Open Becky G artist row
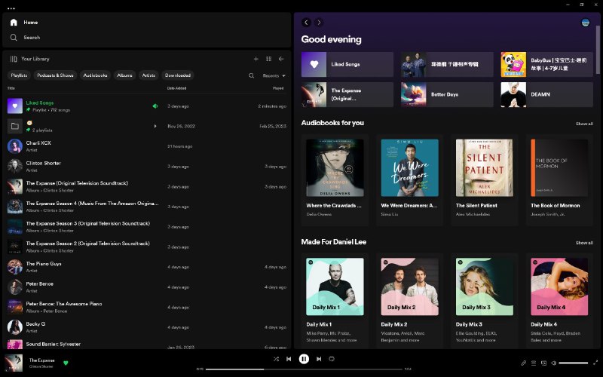The image size is (603, 377). [146, 327]
